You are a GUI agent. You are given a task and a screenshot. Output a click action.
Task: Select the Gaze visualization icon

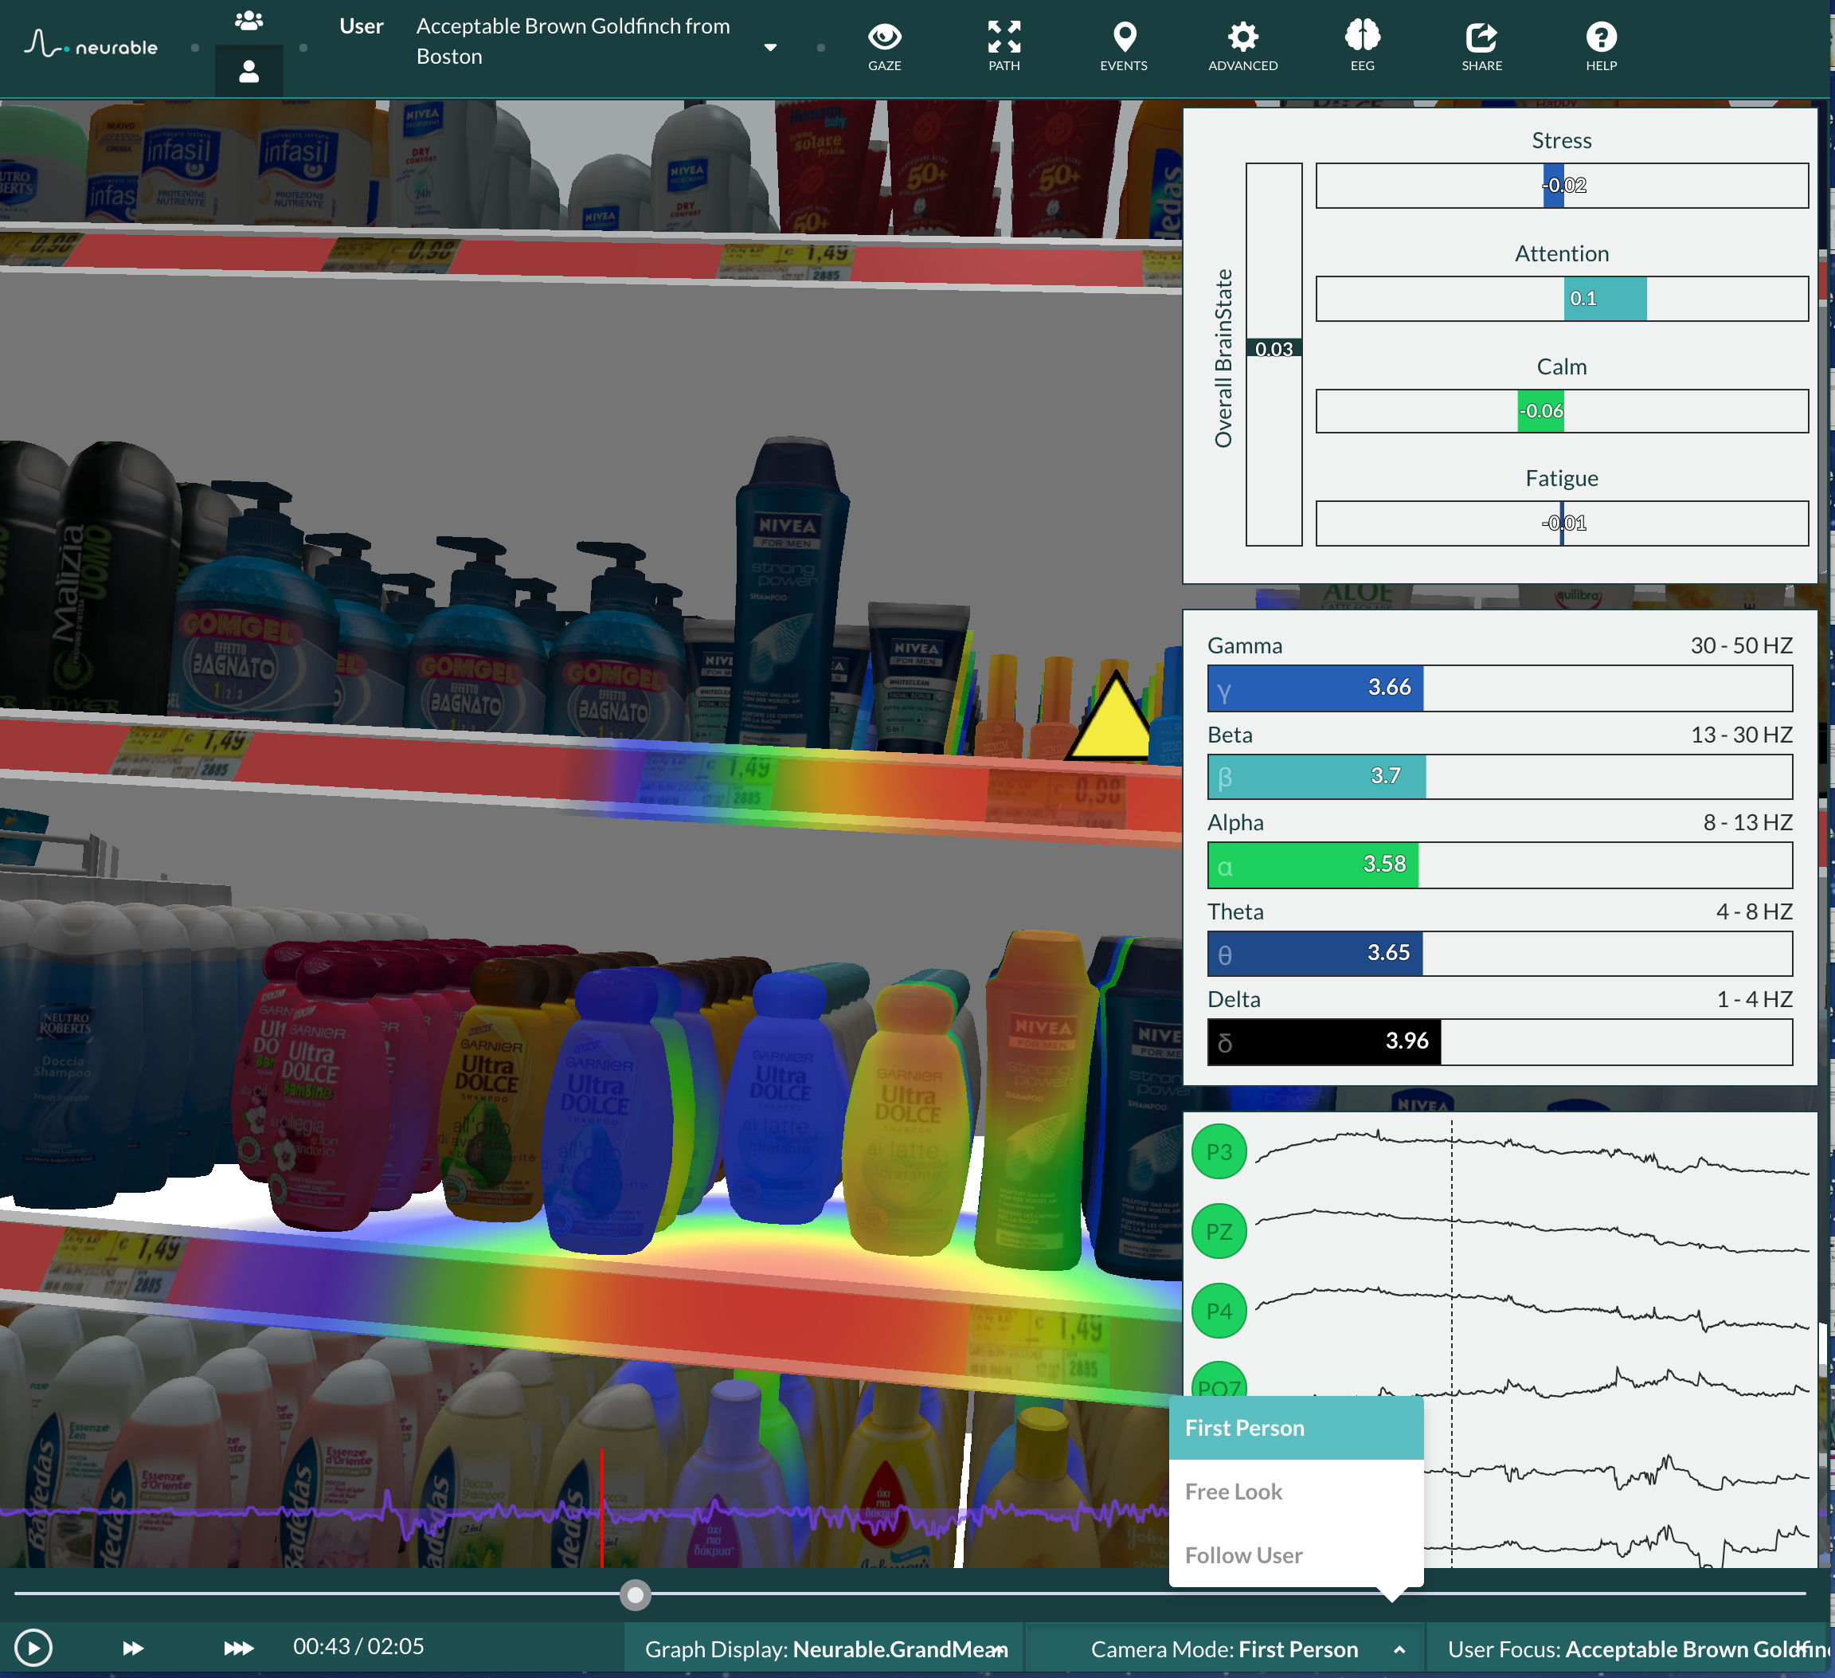pyautogui.click(x=885, y=40)
